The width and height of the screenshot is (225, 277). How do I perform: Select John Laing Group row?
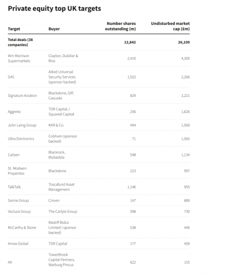click(99, 125)
